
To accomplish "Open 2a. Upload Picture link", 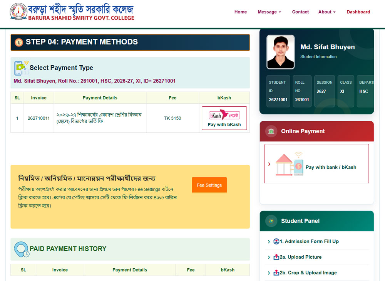I will [x=301, y=257].
